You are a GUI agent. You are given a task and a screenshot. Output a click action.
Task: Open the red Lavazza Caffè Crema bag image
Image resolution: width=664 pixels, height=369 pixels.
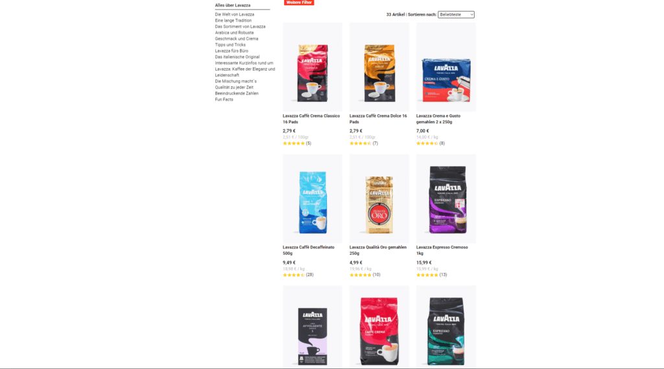pyautogui.click(x=379, y=327)
